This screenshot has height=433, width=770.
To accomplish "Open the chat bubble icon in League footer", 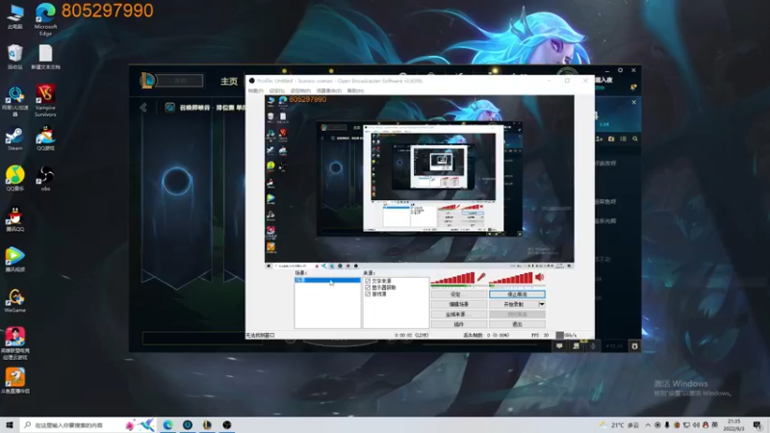I will point(559,346).
